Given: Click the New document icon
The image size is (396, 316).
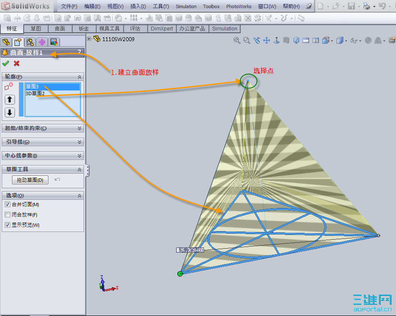Looking at the screenshot, I should tap(321, 6).
